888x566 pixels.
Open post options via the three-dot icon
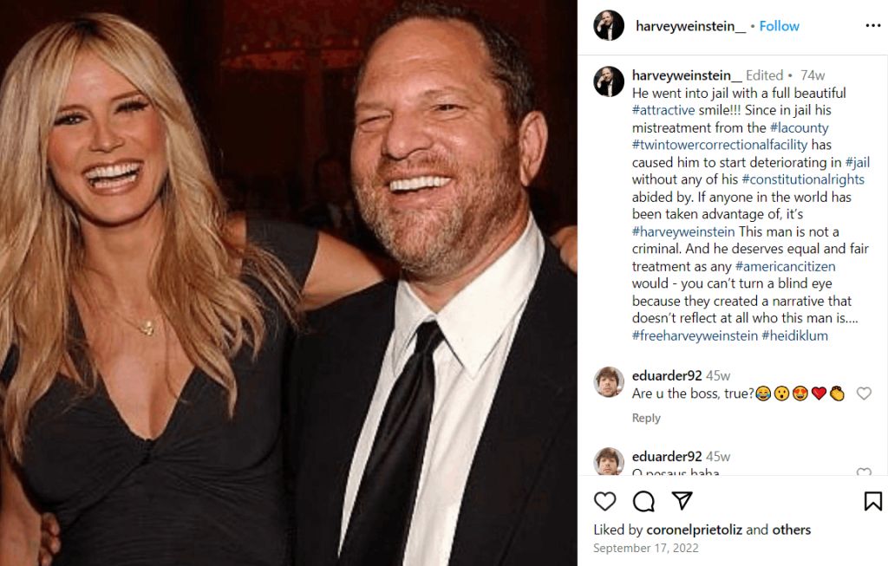click(x=872, y=25)
